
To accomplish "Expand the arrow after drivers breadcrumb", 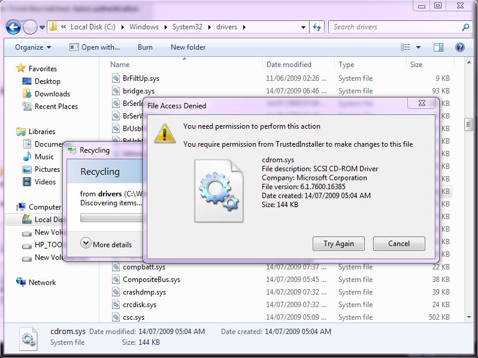I will (244, 27).
